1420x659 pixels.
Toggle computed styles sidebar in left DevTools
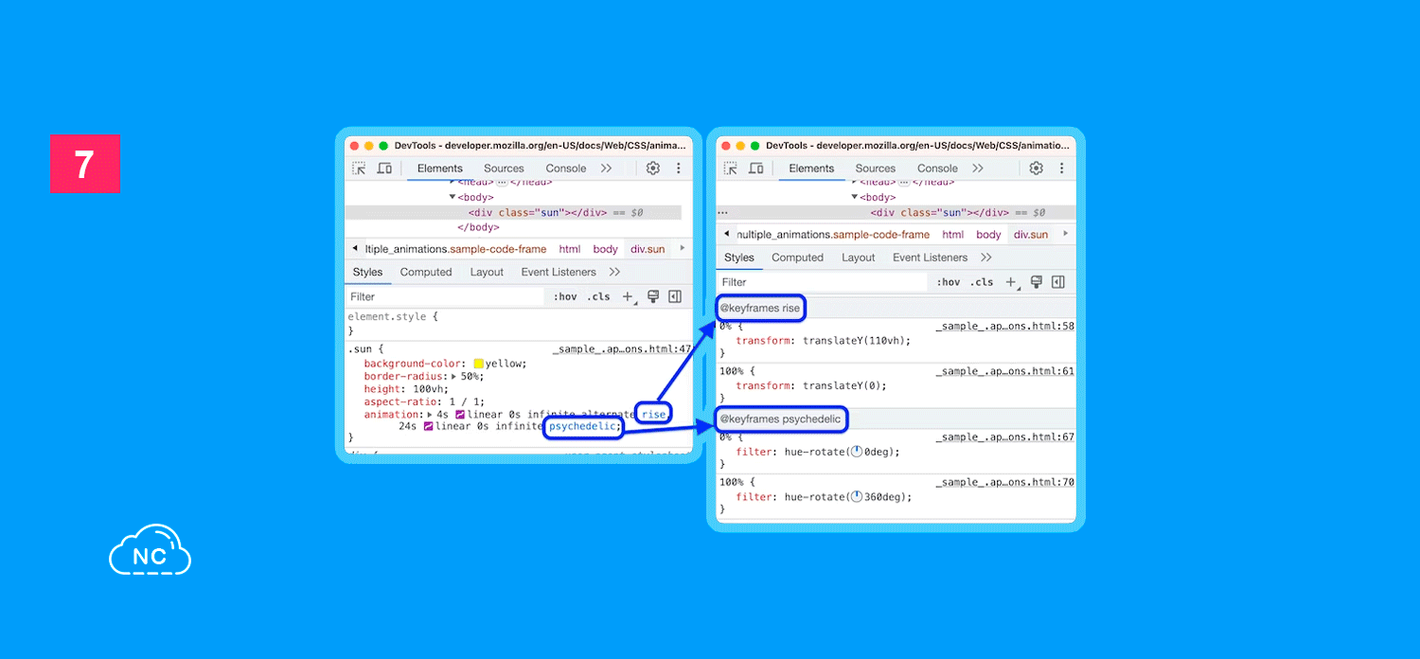coord(675,296)
